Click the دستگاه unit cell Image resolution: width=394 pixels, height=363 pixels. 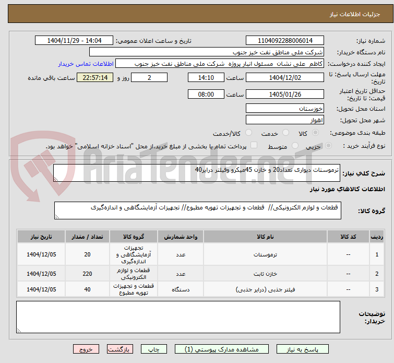pos(181,289)
